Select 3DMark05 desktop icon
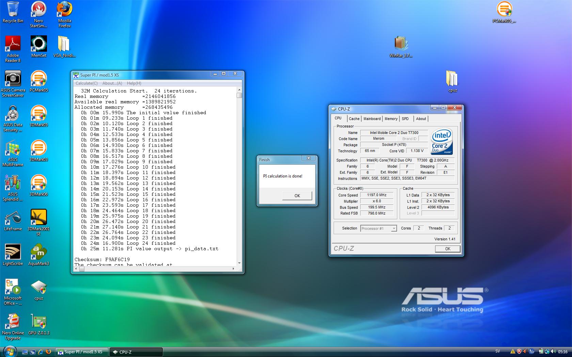The width and height of the screenshot is (572, 357). (38, 116)
